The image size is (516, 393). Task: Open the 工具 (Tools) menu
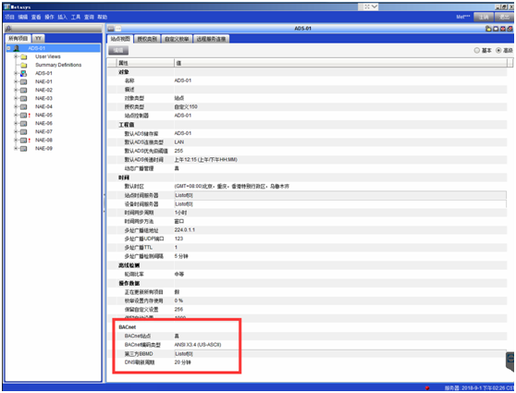tap(76, 18)
